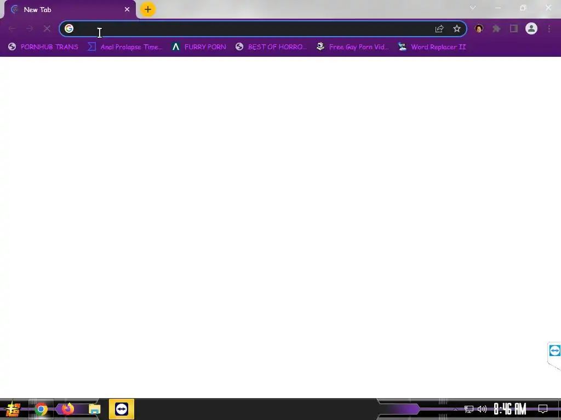The height and width of the screenshot is (420, 561).
Task: Open the BEST OF HORRO... bookmark
Action: pyautogui.click(x=271, y=47)
